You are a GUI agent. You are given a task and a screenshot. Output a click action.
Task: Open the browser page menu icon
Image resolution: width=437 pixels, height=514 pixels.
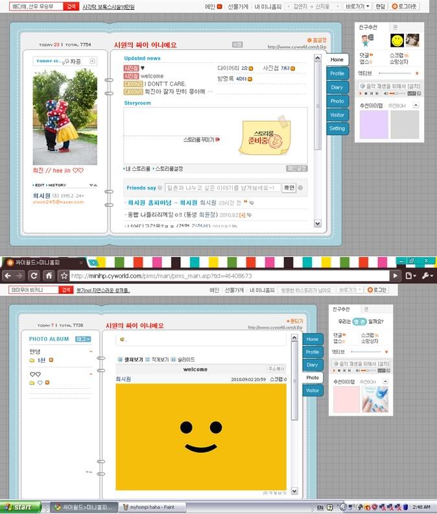click(411, 276)
